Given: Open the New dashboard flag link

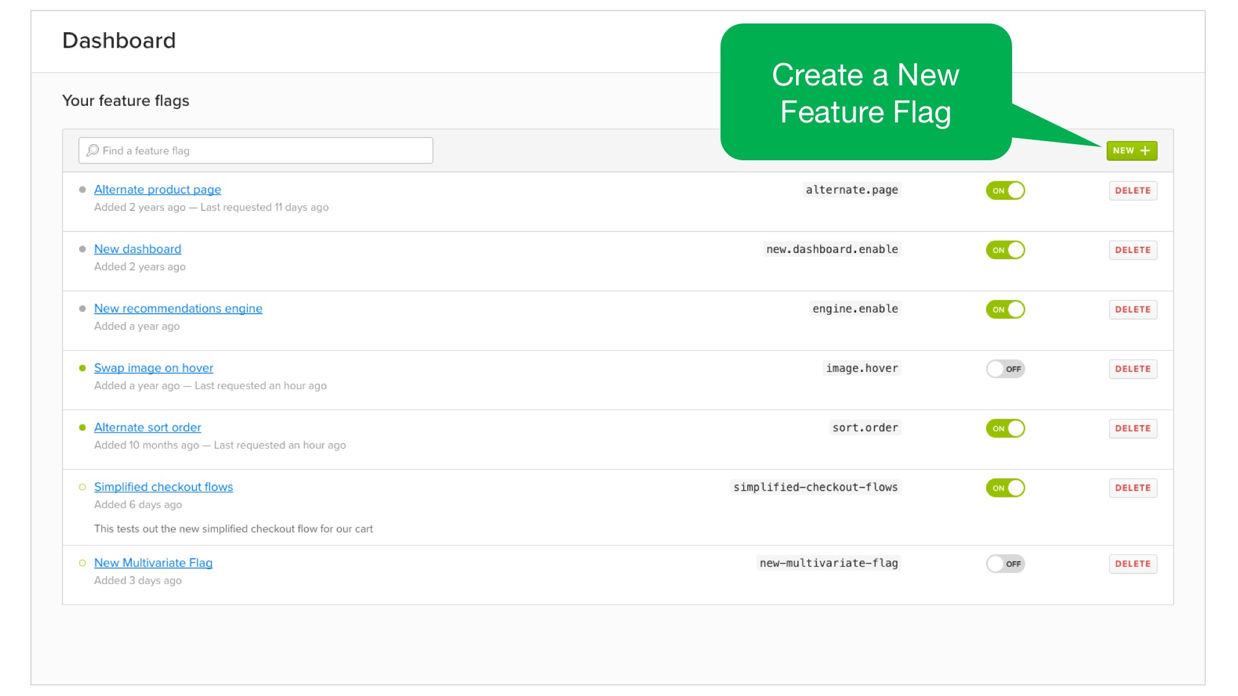Looking at the screenshot, I should tap(137, 249).
